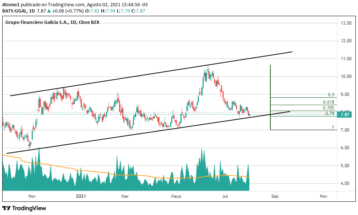Select the upper black channel trendline
This screenshot has height=215, width=358.
click(151, 74)
